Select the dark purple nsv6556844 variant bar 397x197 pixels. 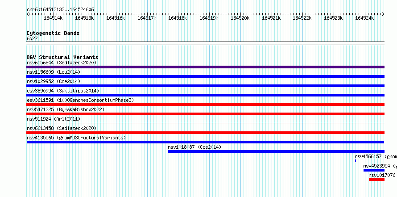(x=205, y=67)
